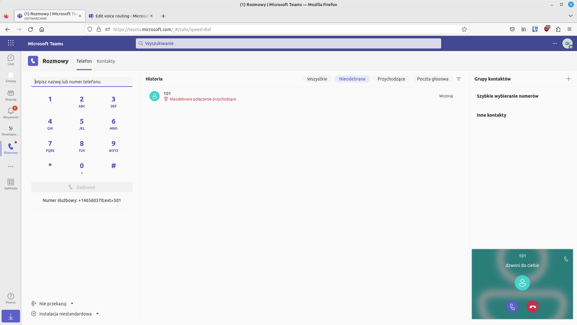The height and width of the screenshot is (325, 577).
Task: Dial digit 4 GHI on keypad
Action: (50, 124)
